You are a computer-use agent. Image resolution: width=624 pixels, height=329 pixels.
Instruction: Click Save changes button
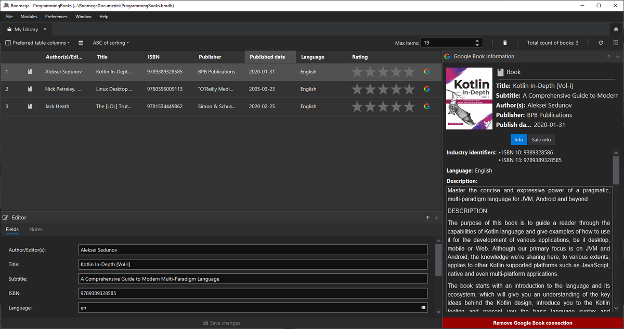pos(222,323)
